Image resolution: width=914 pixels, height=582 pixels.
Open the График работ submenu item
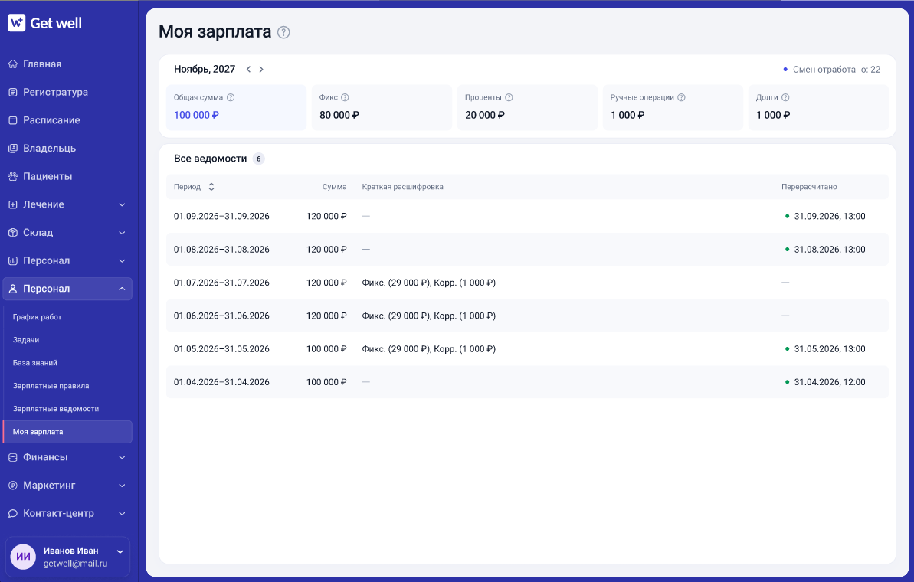point(38,317)
